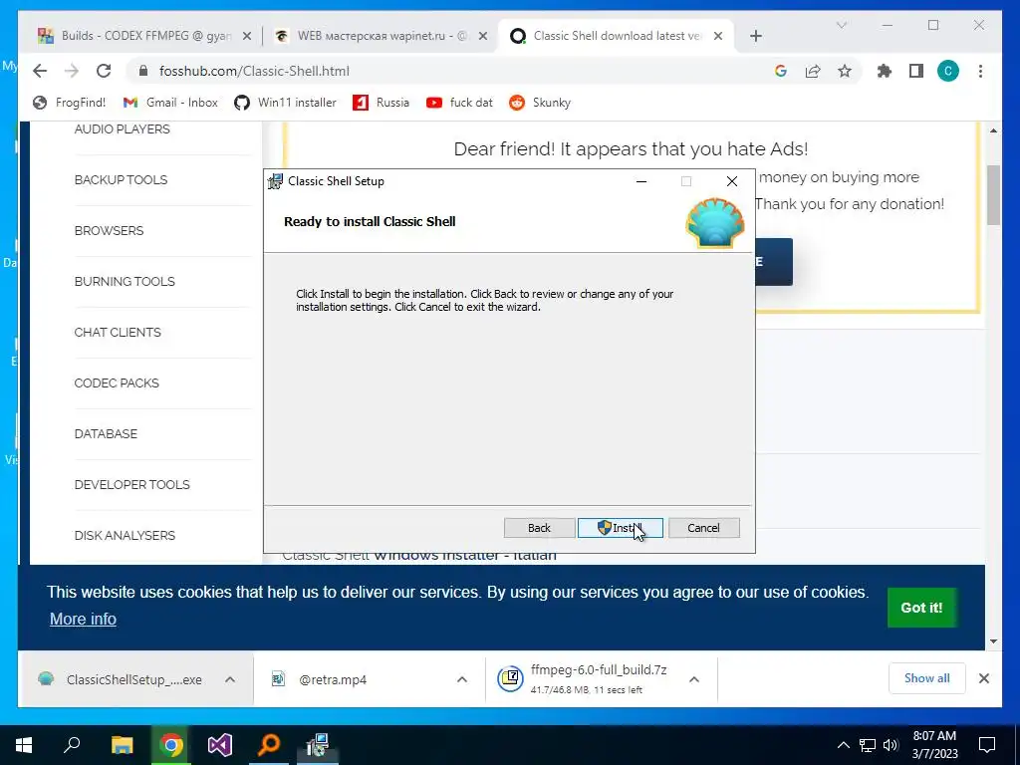Image resolution: width=1020 pixels, height=765 pixels.
Task: Close the CODEX FFMPEG tab
Action: 247,37
